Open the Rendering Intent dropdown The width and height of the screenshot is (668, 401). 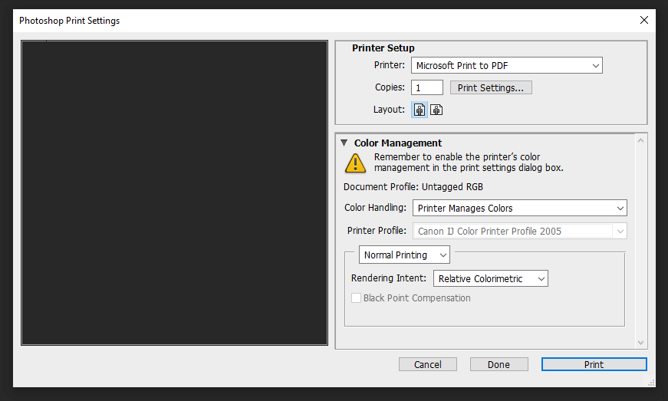490,279
